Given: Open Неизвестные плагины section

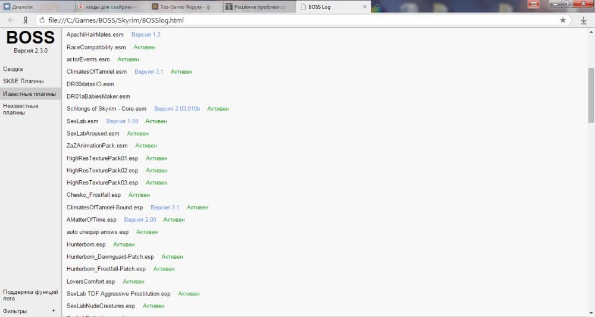Looking at the screenshot, I should 20,109.
